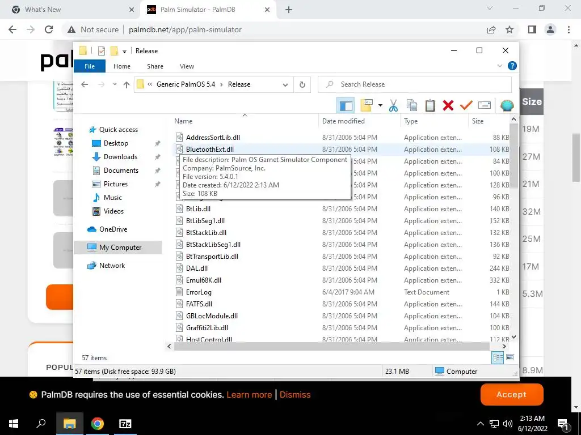Open the View ribbon tab
This screenshot has height=435, width=581.
pyautogui.click(x=187, y=66)
